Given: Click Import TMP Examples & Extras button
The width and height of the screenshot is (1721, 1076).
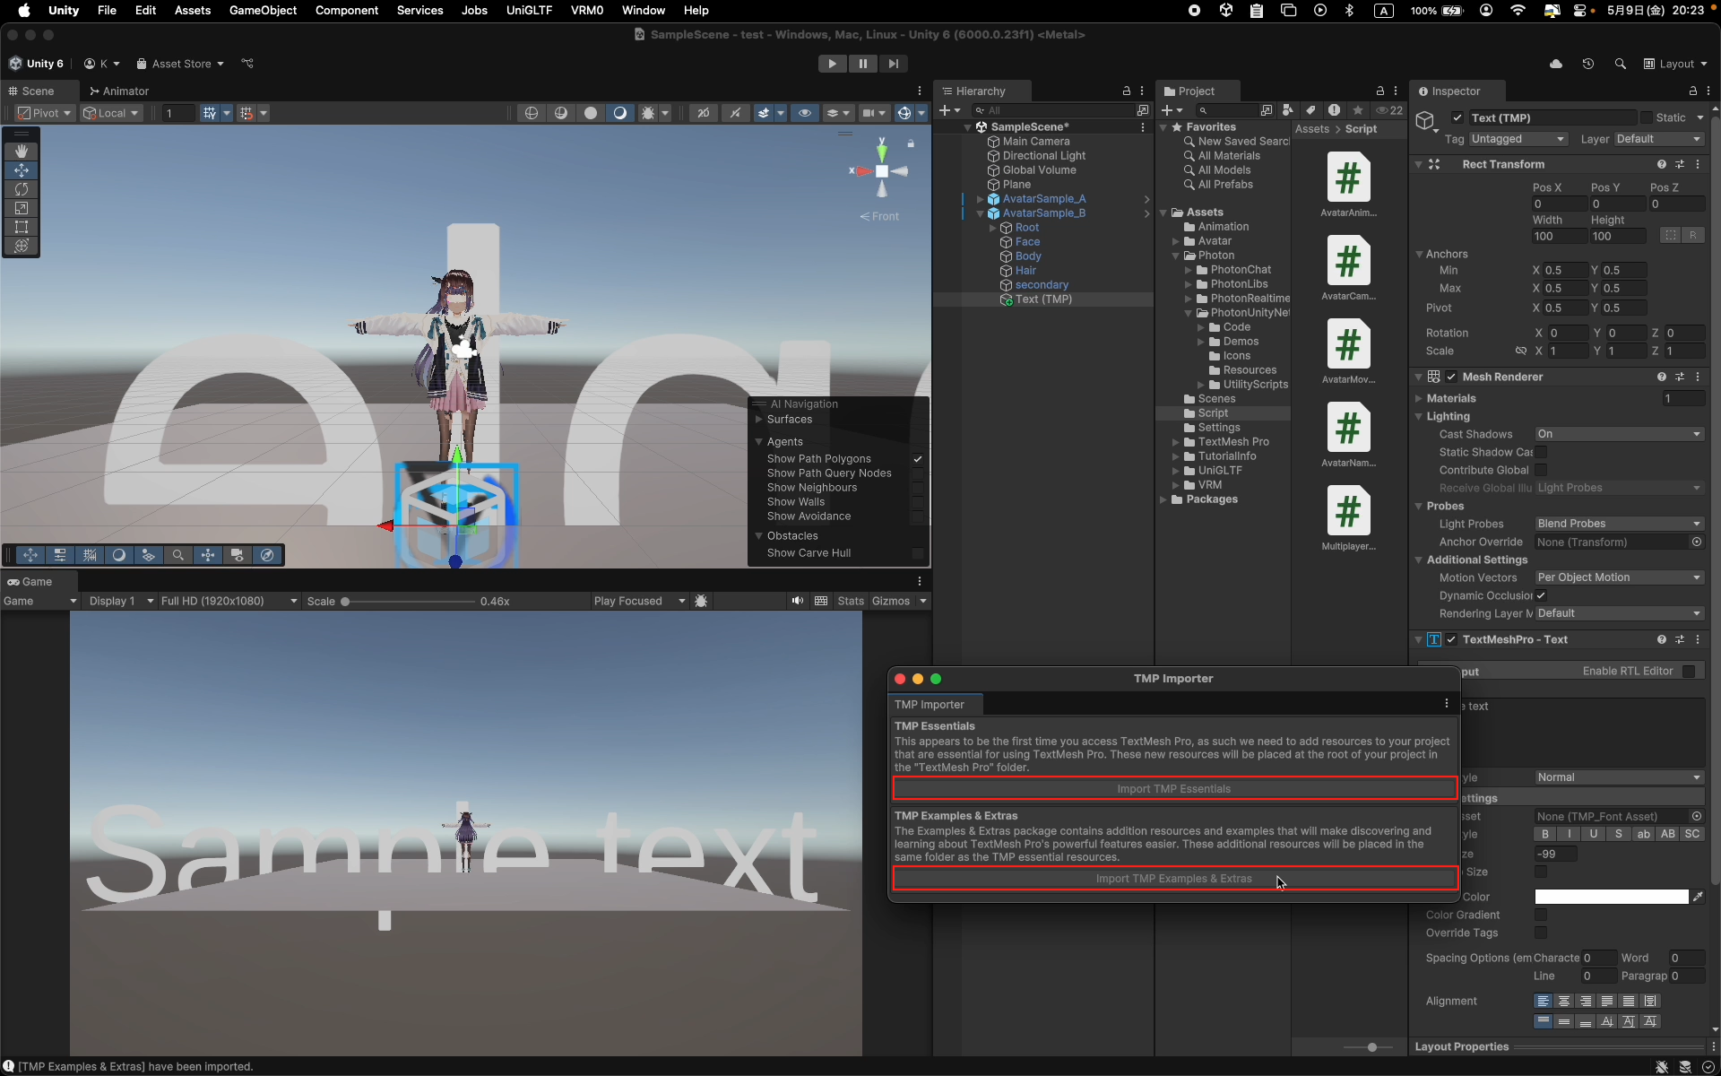Looking at the screenshot, I should coord(1174,879).
